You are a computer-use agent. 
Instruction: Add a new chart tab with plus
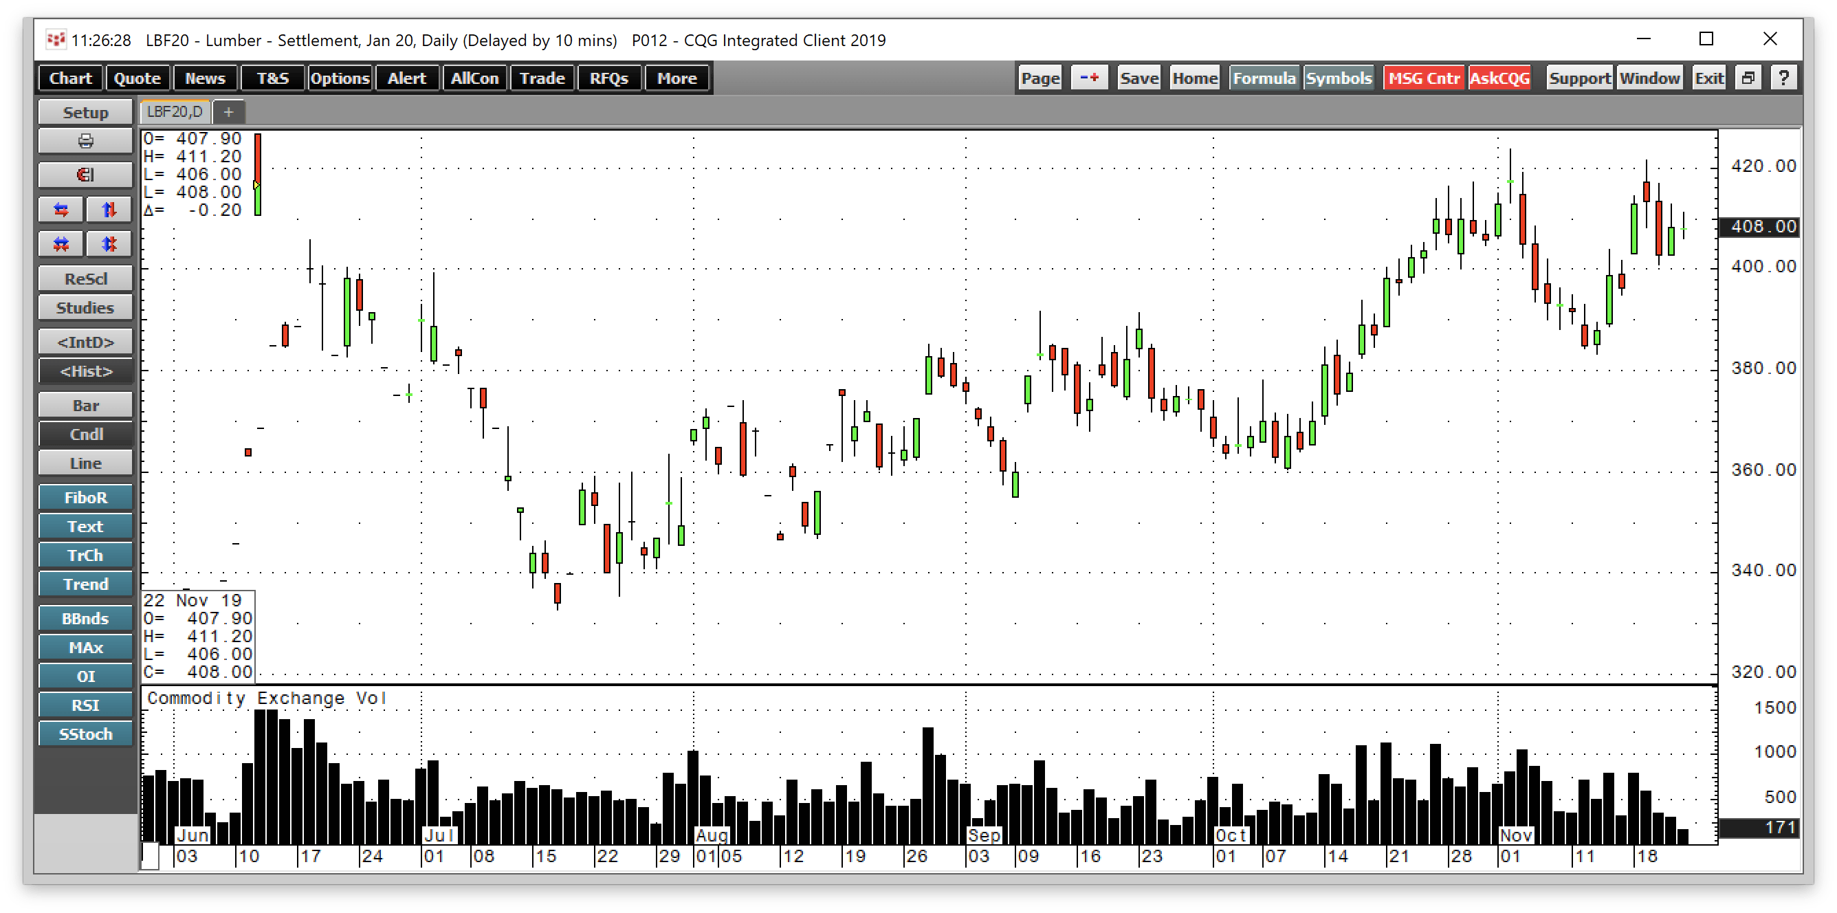coord(229,111)
